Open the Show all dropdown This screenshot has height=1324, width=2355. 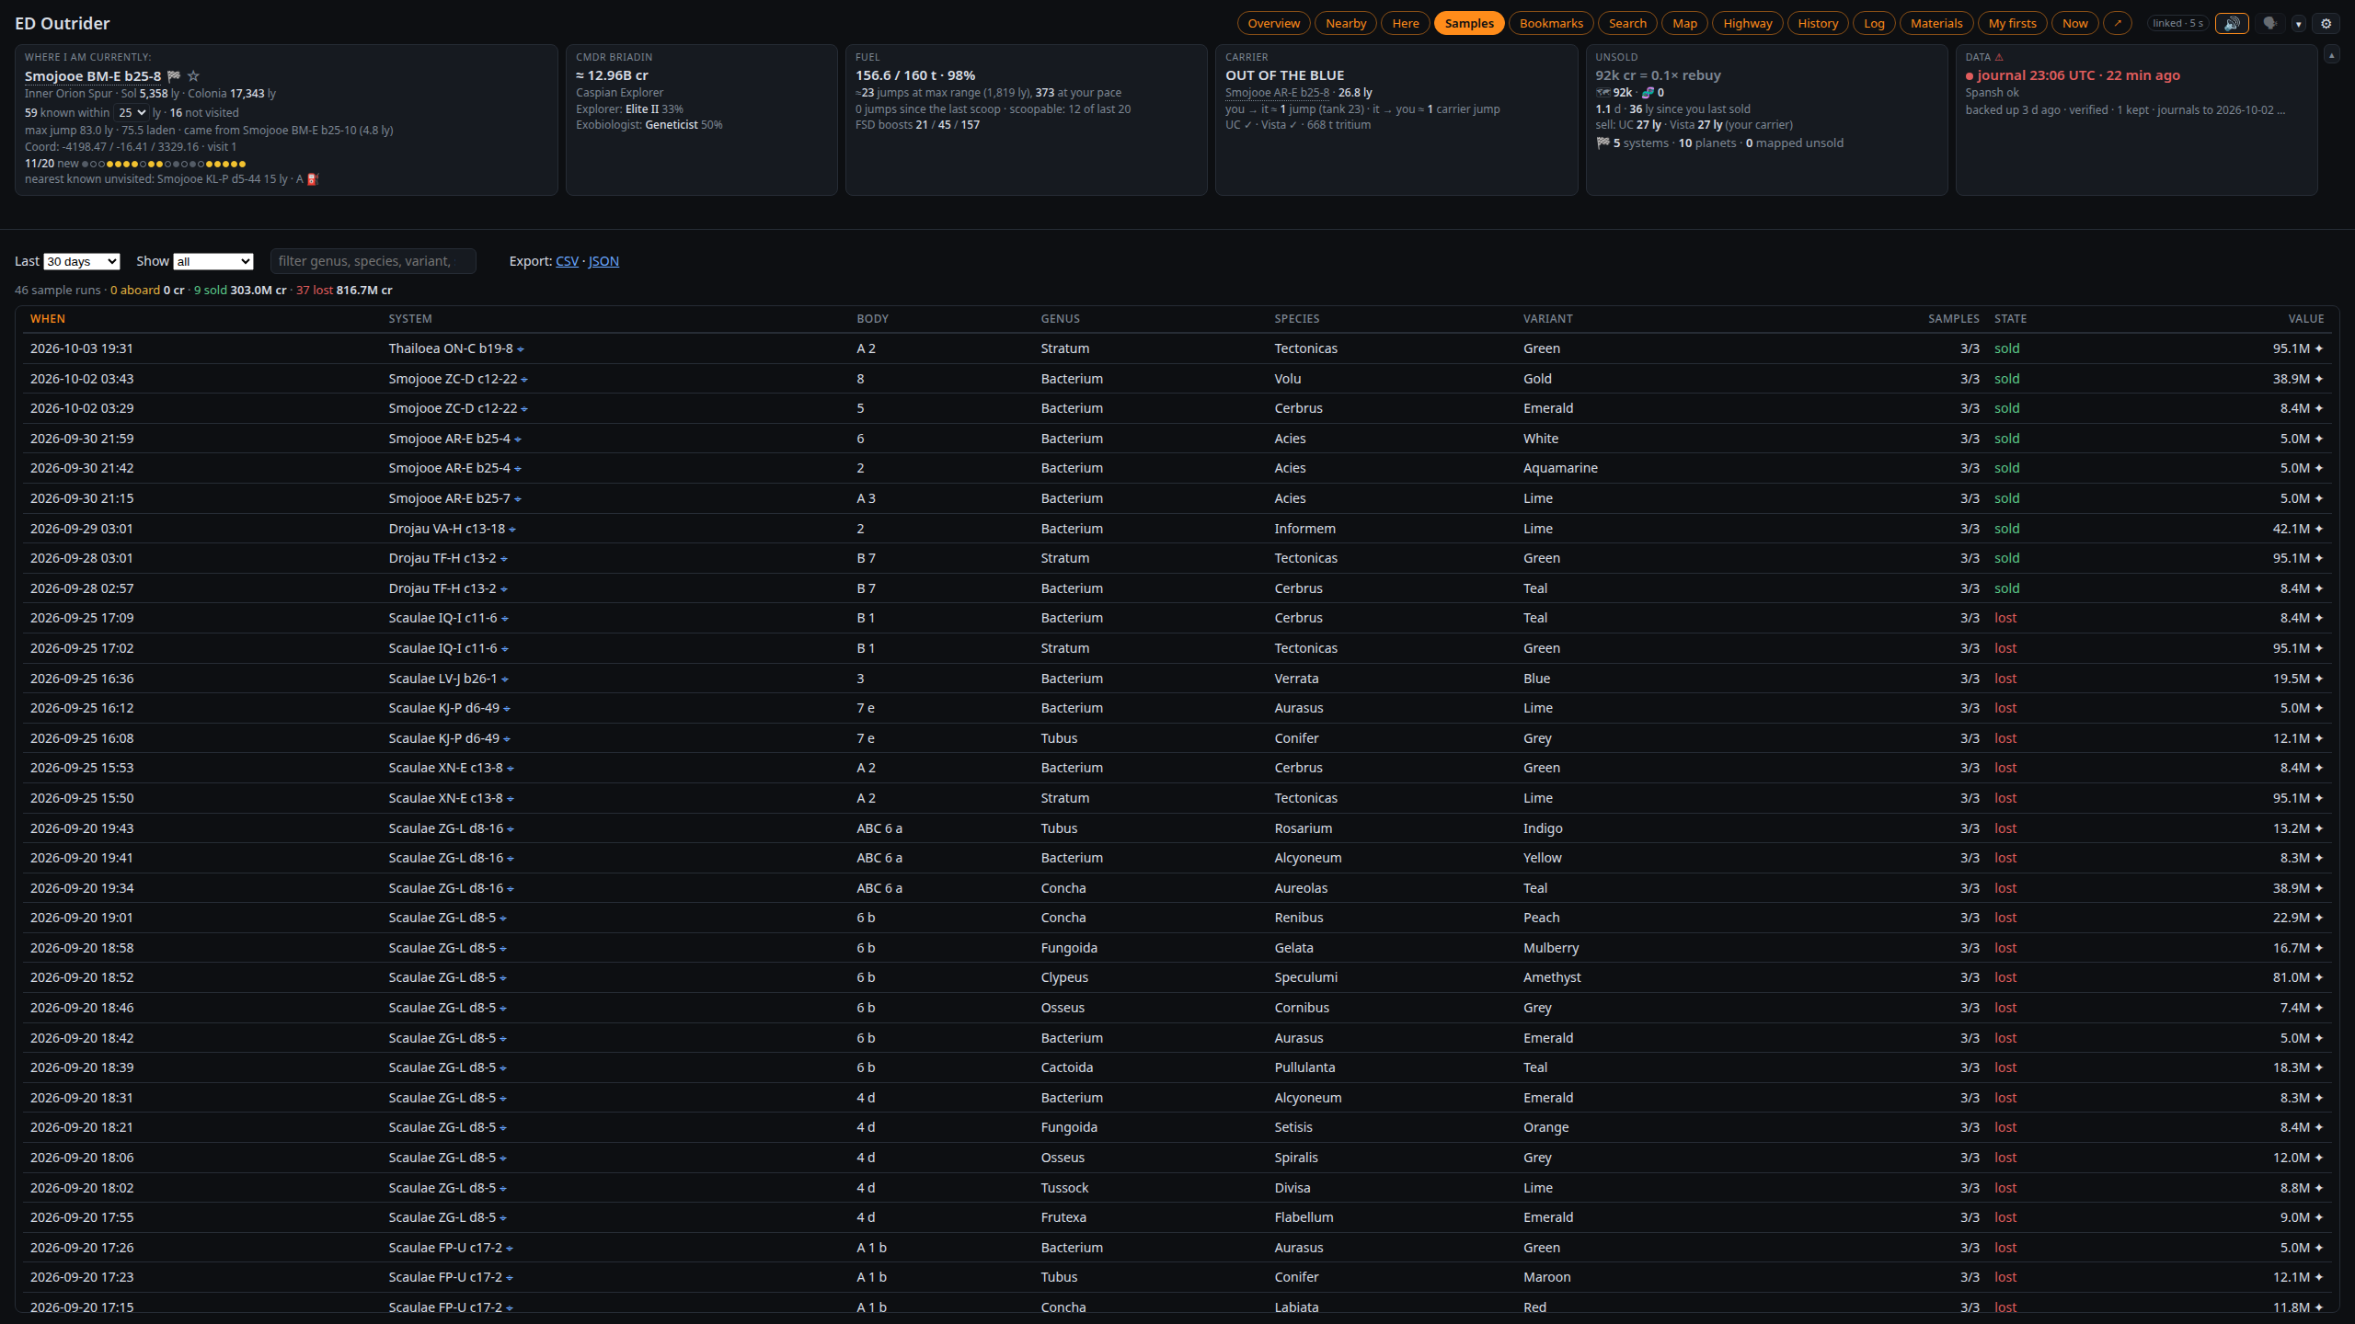coord(213,262)
